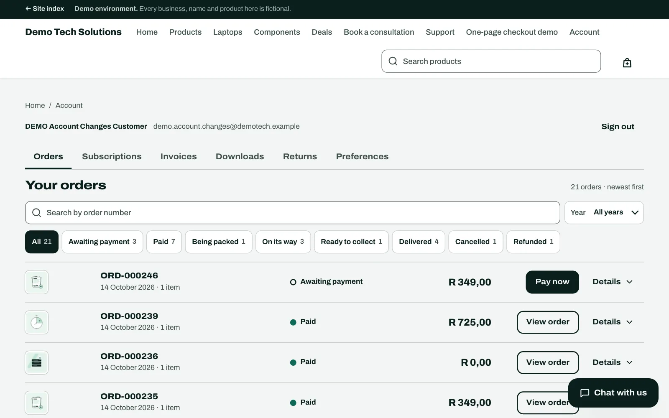Open the Year filter dropdown
669x418 pixels.
604,212
